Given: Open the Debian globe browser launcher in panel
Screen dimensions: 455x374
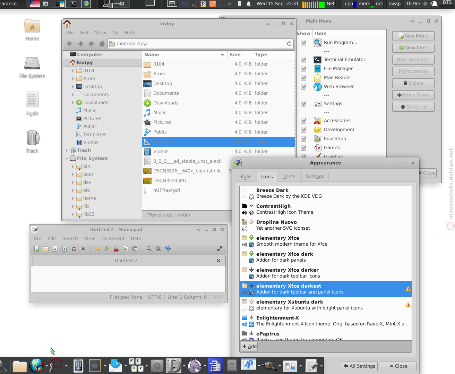Looking at the screenshot, I should tap(36, 365).
